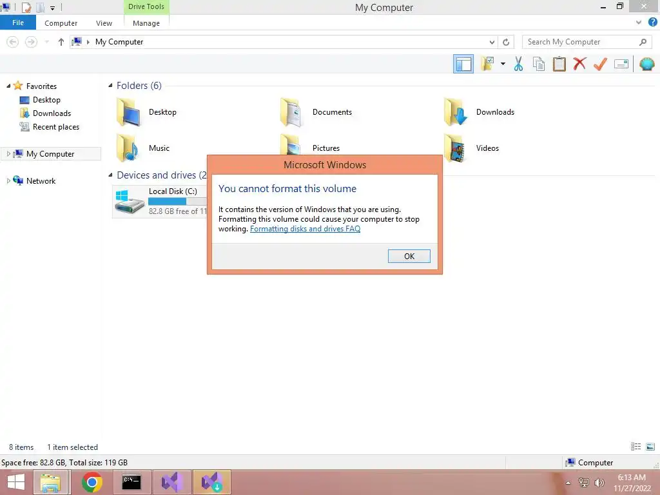Open the Recent locations dropdown arrow
Image resolution: width=660 pixels, height=495 pixels.
pyautogui.click(x=46, y=42)
